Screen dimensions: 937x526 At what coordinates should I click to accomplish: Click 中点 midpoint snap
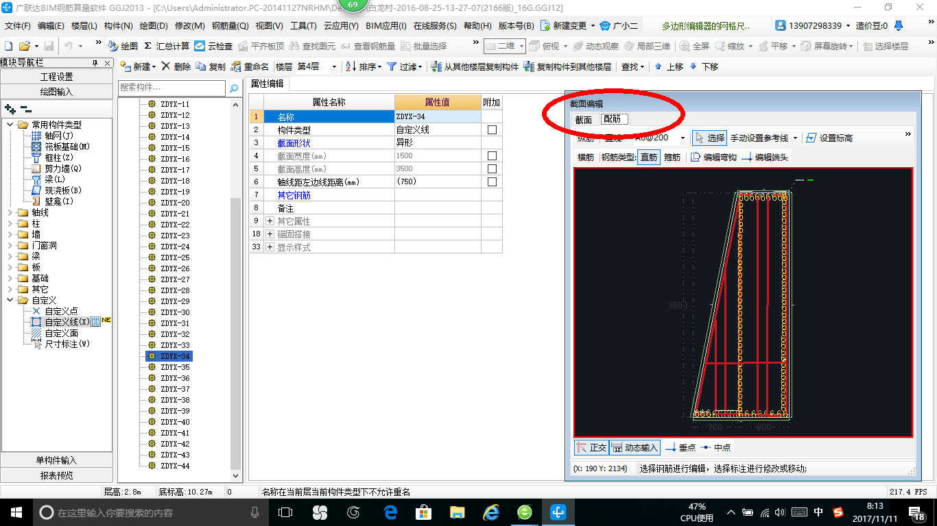point(716,447)
